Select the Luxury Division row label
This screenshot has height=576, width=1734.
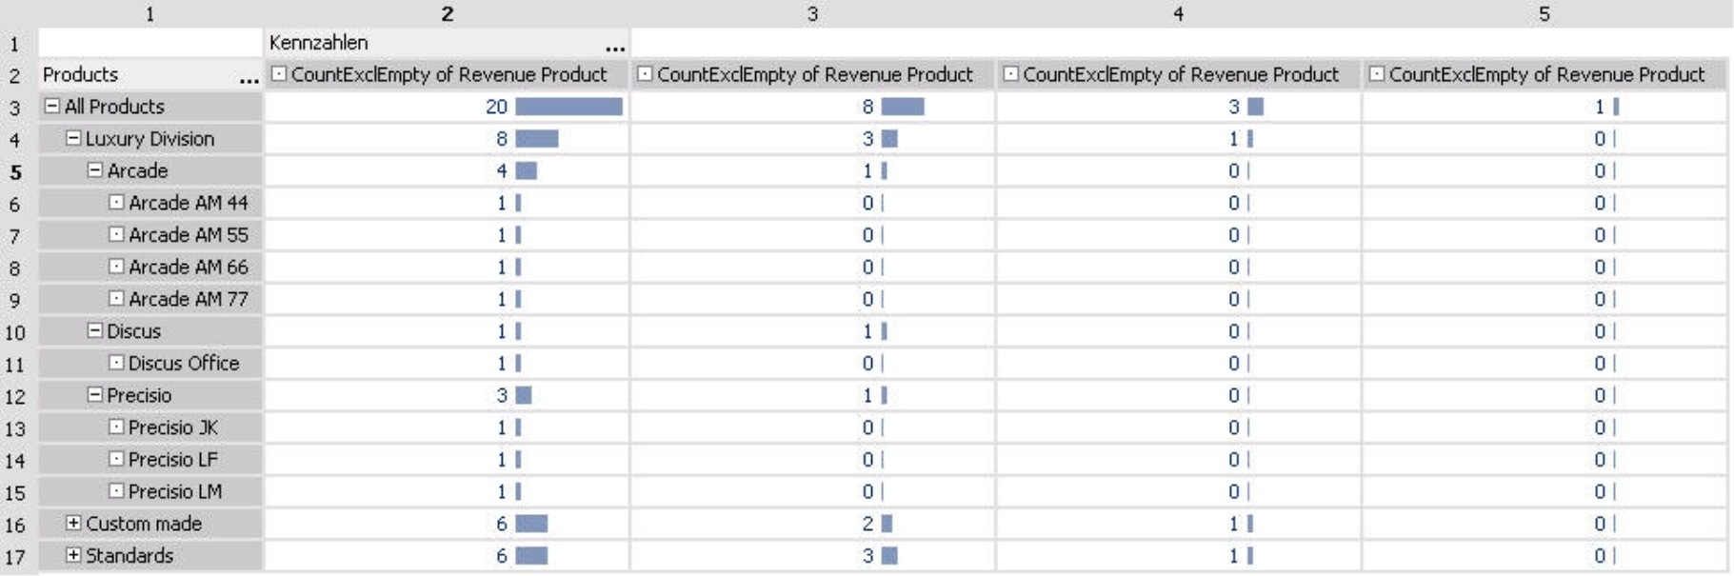[x=150, y=138]
